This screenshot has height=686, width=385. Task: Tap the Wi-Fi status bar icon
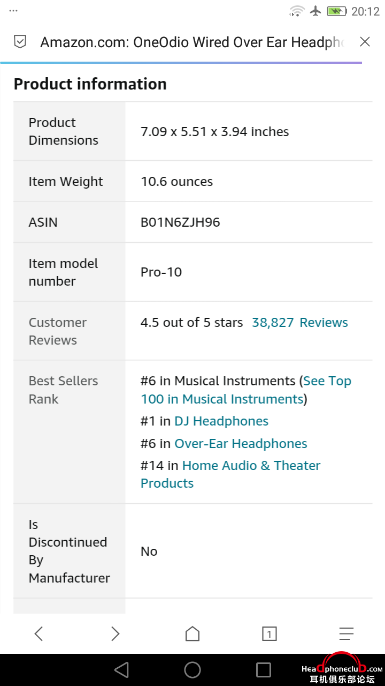[297, 11]
